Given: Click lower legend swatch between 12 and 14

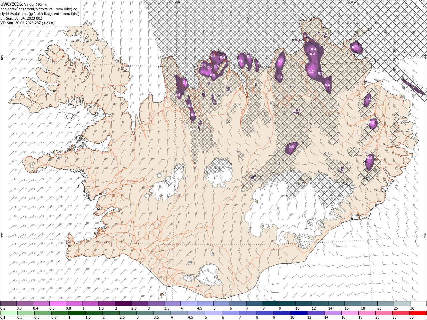Looking at the screenshot, I should (316, 313).
